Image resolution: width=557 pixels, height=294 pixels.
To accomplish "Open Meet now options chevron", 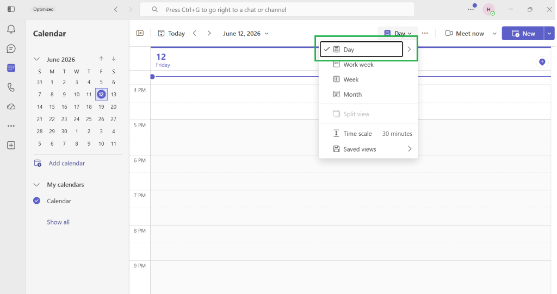I will [x=494, y=33].
